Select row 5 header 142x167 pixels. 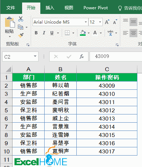click(6, 110)
